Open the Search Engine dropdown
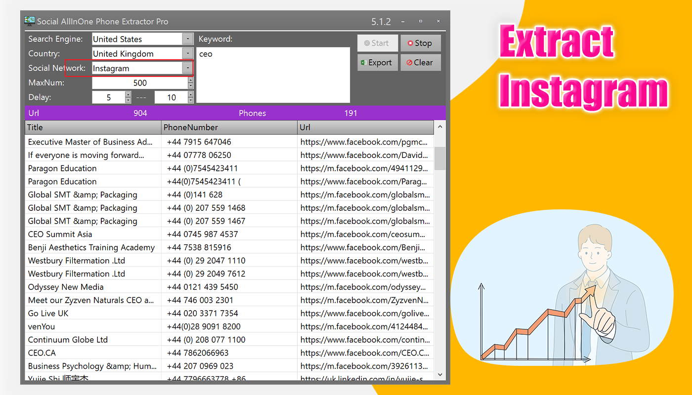Viewport: 692px width, 395px height. click(188, 39)
